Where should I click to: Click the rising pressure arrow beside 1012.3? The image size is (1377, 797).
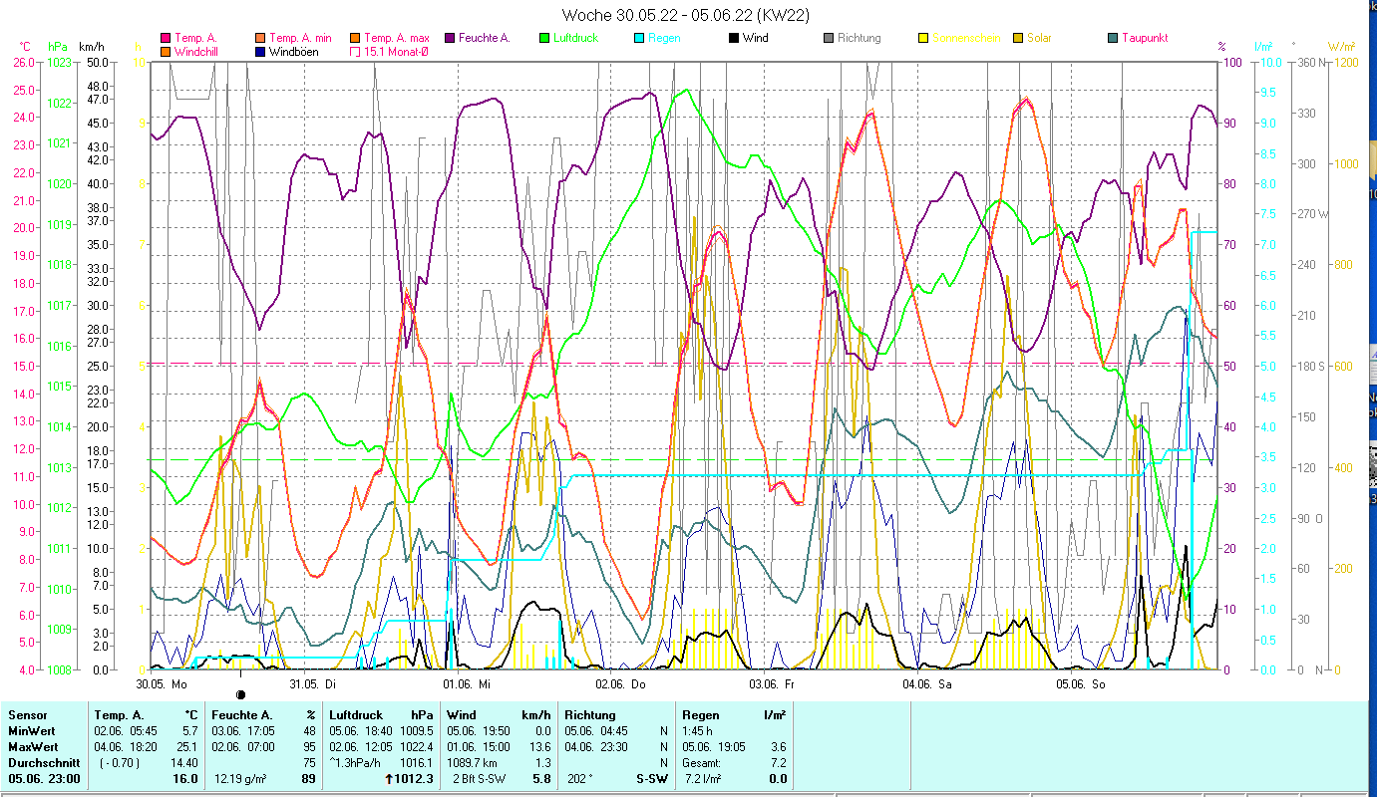click(388, 779)
